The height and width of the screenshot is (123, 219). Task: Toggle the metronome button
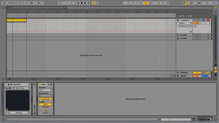click(31, 3)
